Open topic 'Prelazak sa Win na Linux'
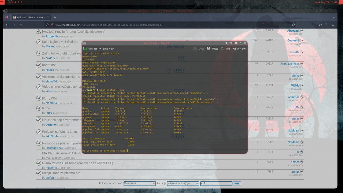Viewport: 343px width, 193px height. pyautogui.click(x=60, y=132)
